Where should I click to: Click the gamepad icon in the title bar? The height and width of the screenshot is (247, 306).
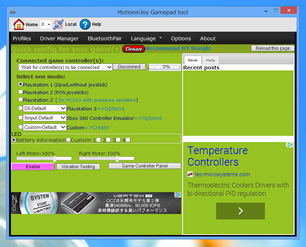tap(13, 12)
